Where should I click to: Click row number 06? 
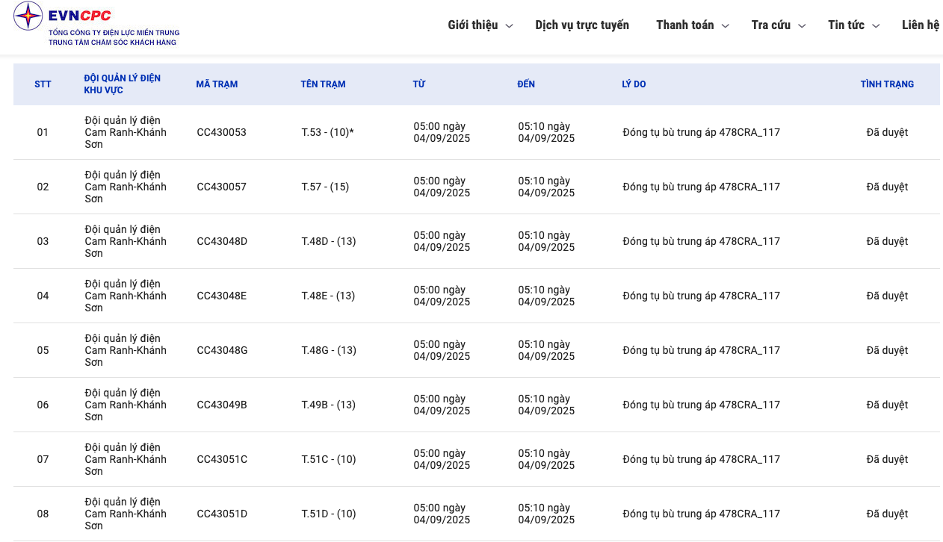pyautogui.click(x=43, y=405)
